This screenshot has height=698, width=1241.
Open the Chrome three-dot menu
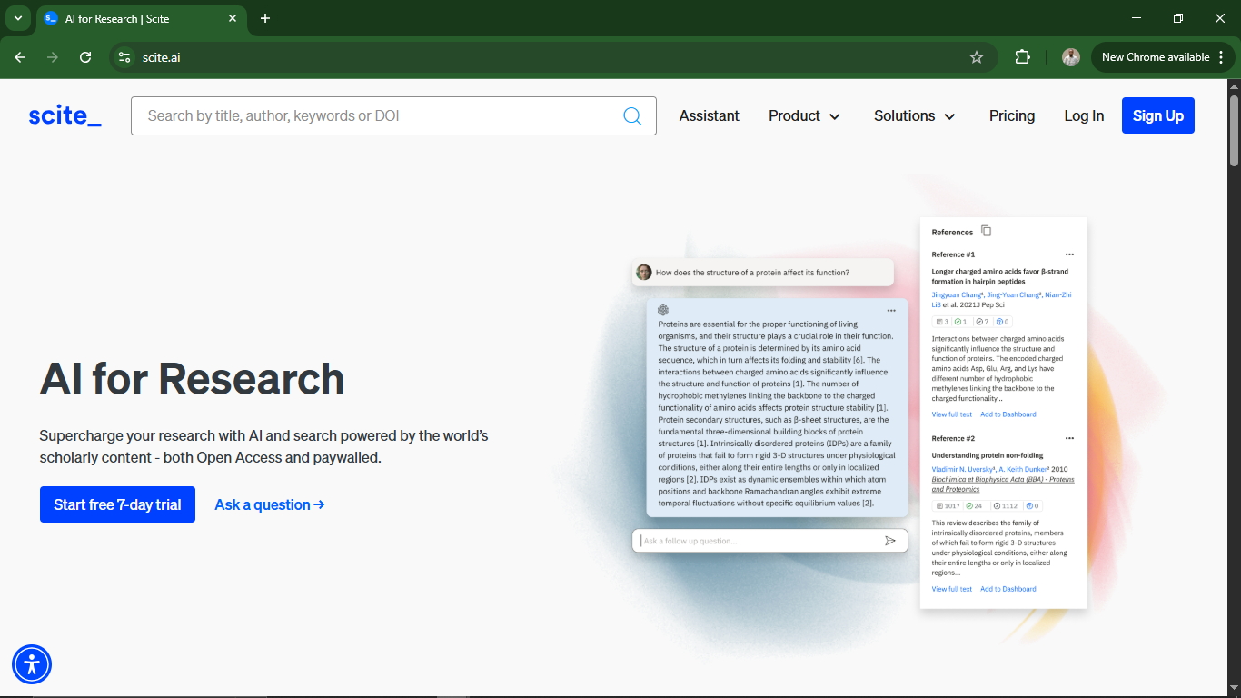[1220, 57]
